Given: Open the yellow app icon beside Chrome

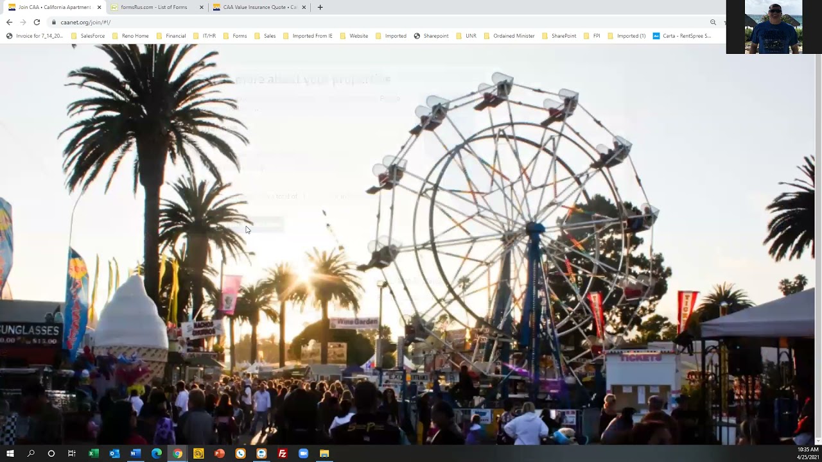Looking at the screenshot, I should pyautogui.click(x=198, y=453).
